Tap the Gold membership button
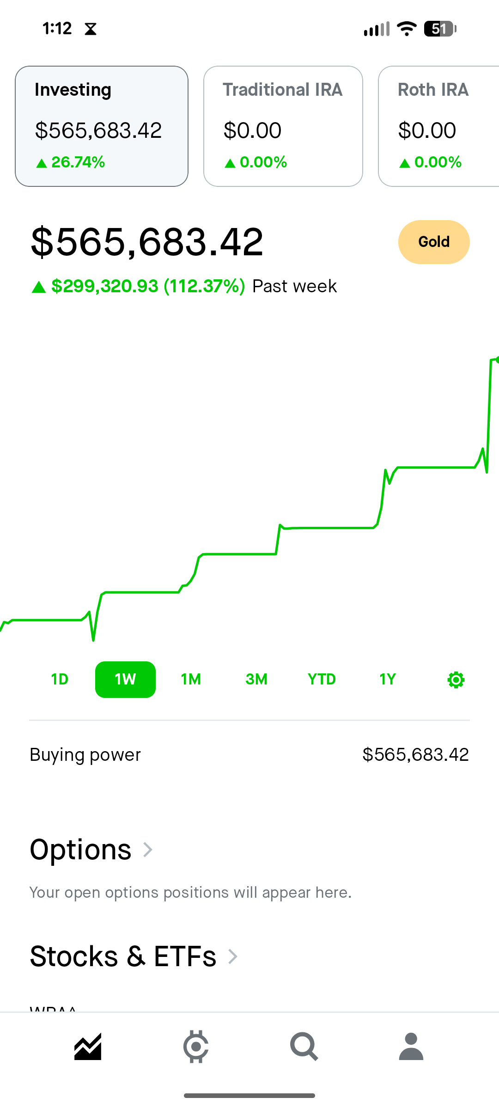 434,242
